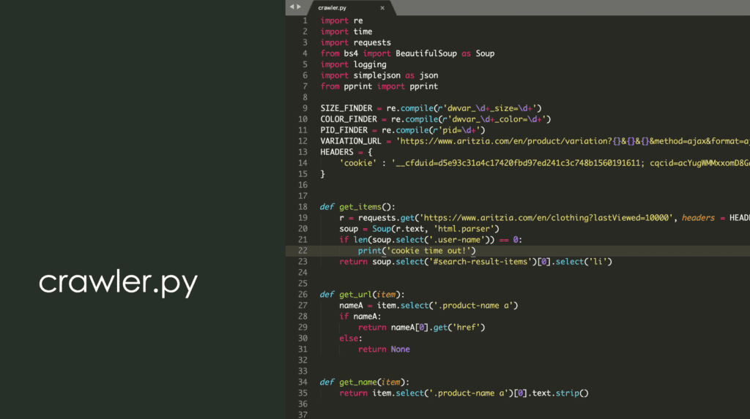The height and width of the screenshot is (419, 750).
Task: Click 'import logging' text
Action: coord(354,64)
